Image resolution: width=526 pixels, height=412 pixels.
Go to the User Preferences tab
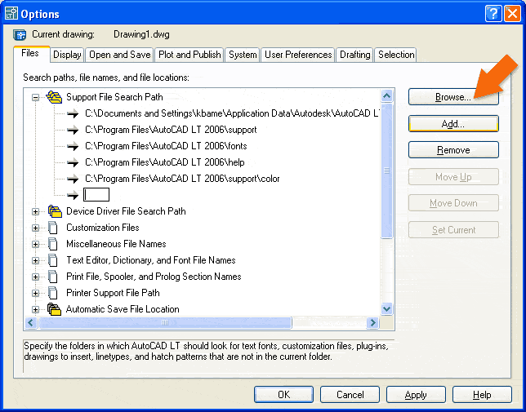click(x=298, y=55)
